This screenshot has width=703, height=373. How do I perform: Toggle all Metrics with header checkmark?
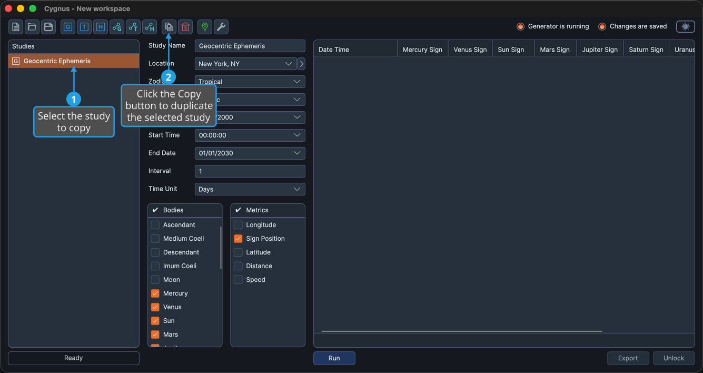(238, 210)
